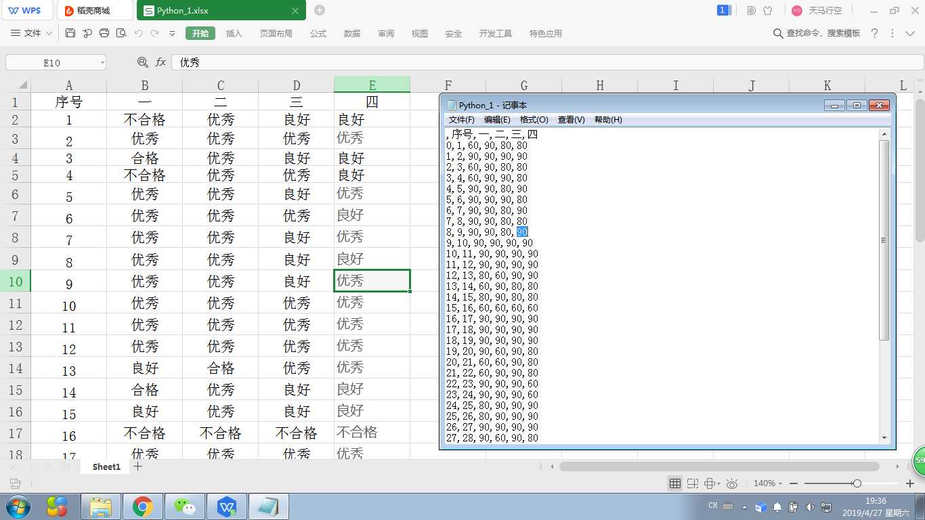Click the WPS home tab
This screenshot has height=520, width=925.
point(26,10)
